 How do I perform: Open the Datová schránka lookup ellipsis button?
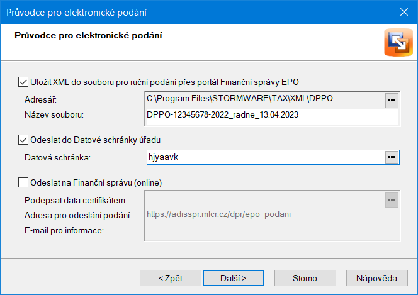(392, 157)
